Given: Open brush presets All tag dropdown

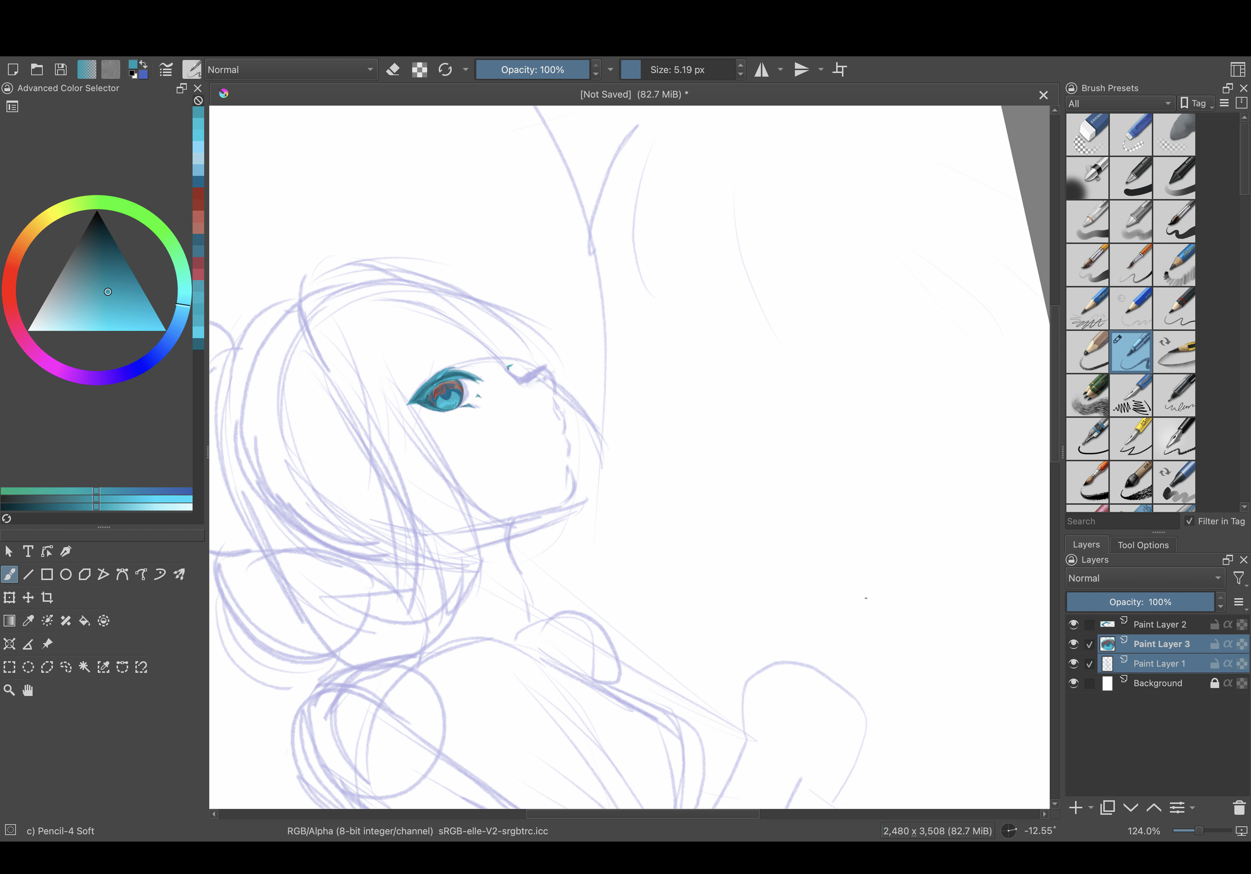Looking at the screenshot, I should point(1119,104).
